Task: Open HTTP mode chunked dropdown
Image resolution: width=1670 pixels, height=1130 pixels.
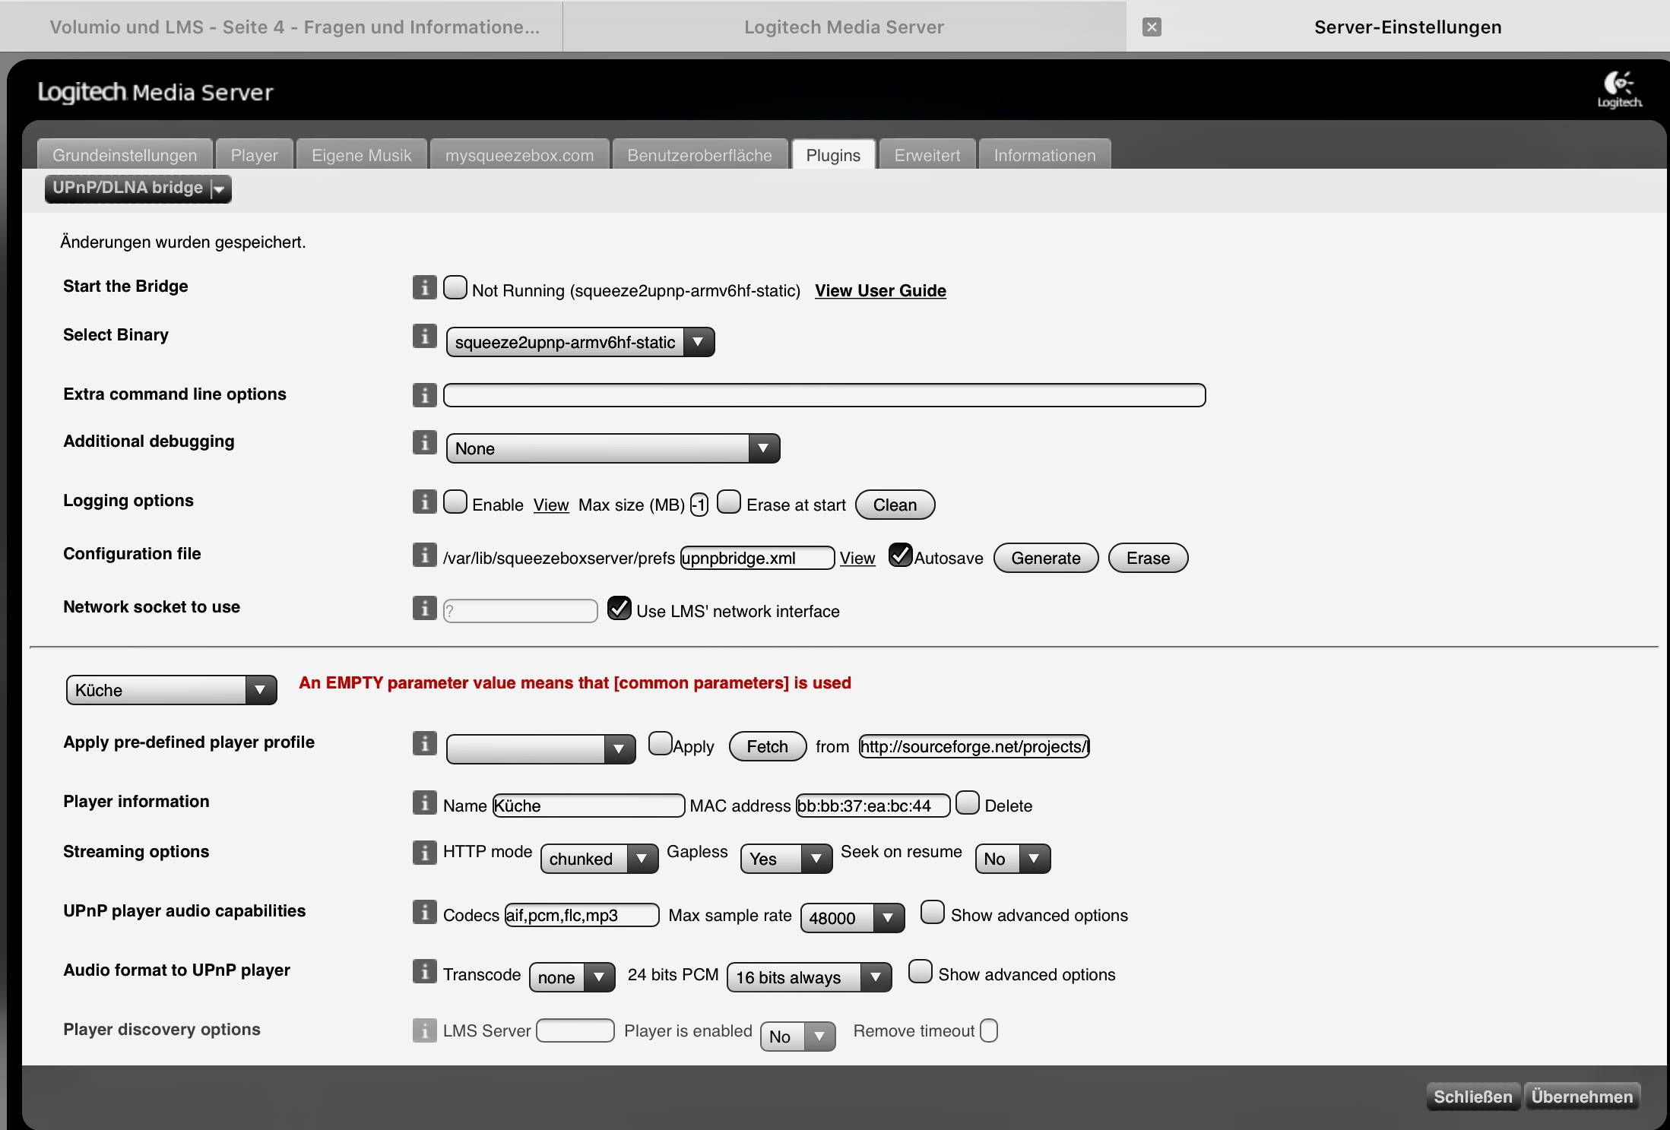Action: [x=599, y=859]
